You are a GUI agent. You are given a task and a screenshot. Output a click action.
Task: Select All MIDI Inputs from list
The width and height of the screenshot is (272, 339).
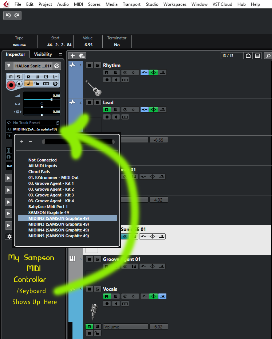tap(67, 166)
